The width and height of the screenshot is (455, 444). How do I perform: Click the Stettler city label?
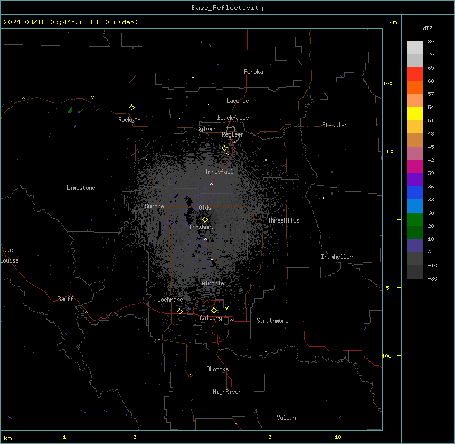(335, 125)
